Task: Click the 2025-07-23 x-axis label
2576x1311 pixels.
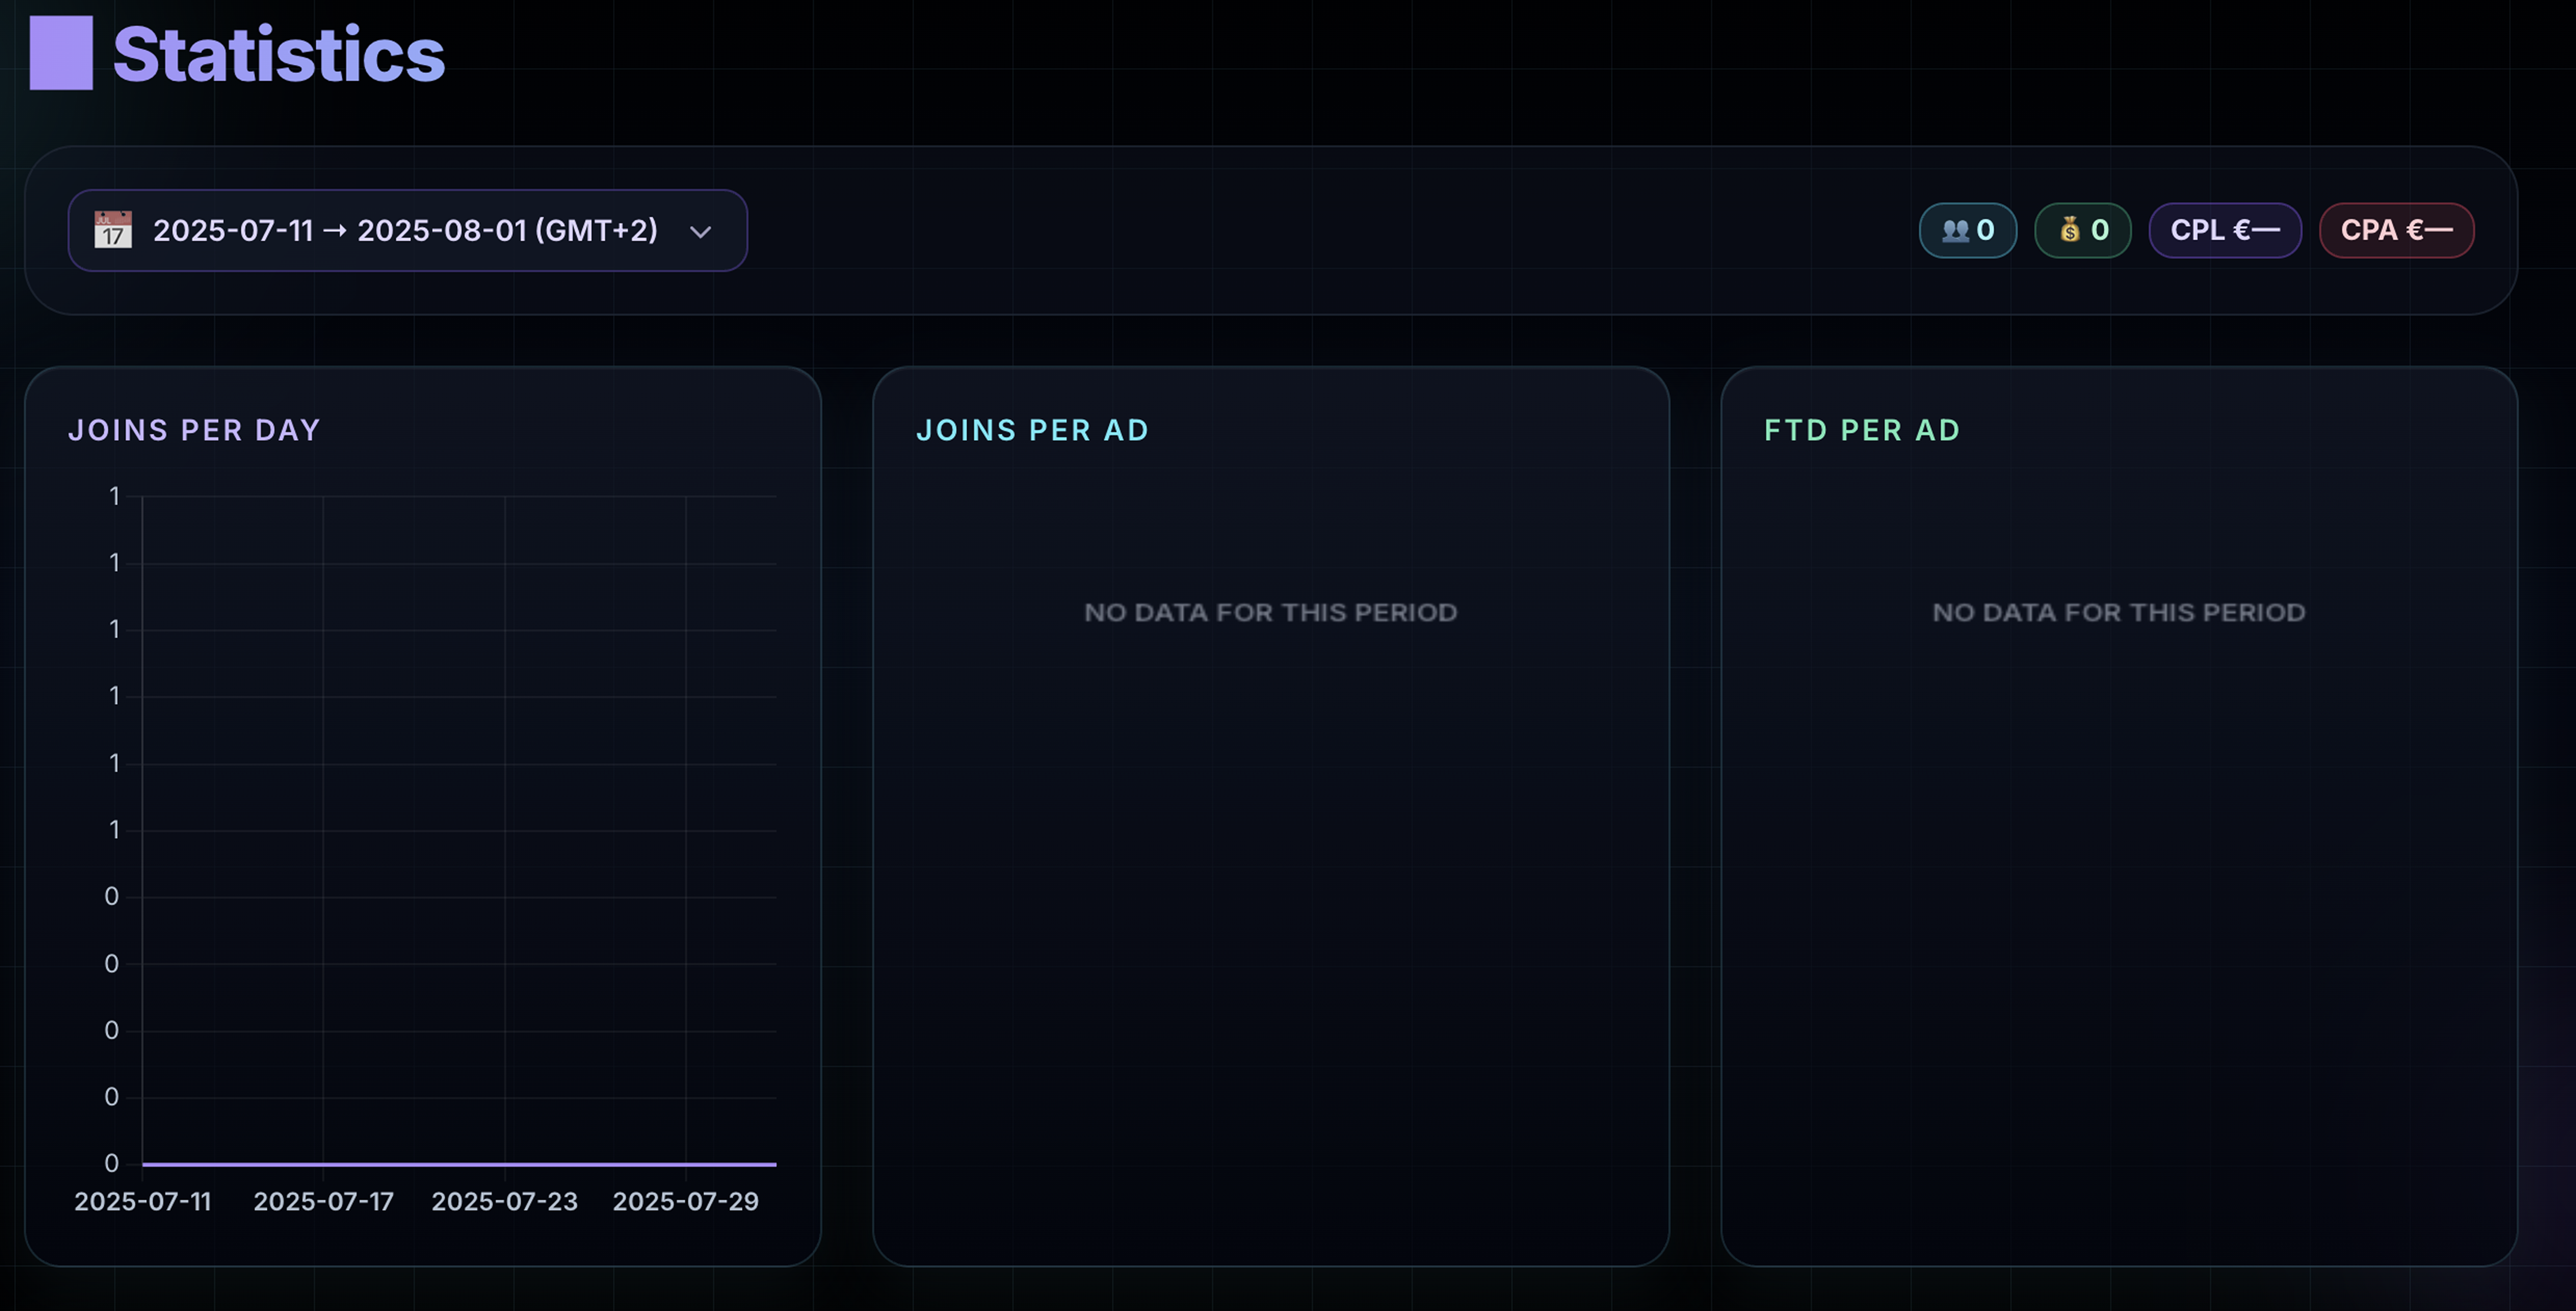Action: click(505, 1202)
